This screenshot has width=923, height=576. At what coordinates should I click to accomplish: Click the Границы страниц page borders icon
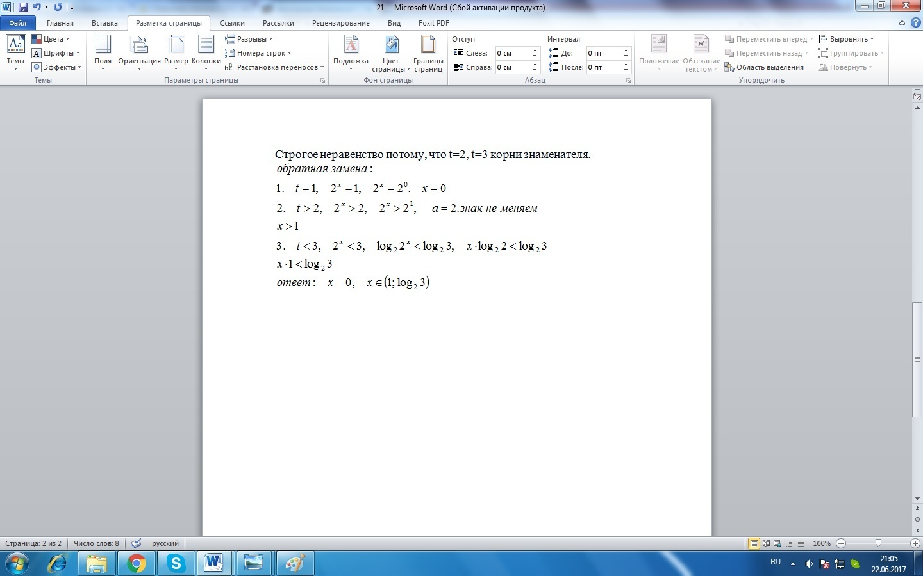(428, 45)
